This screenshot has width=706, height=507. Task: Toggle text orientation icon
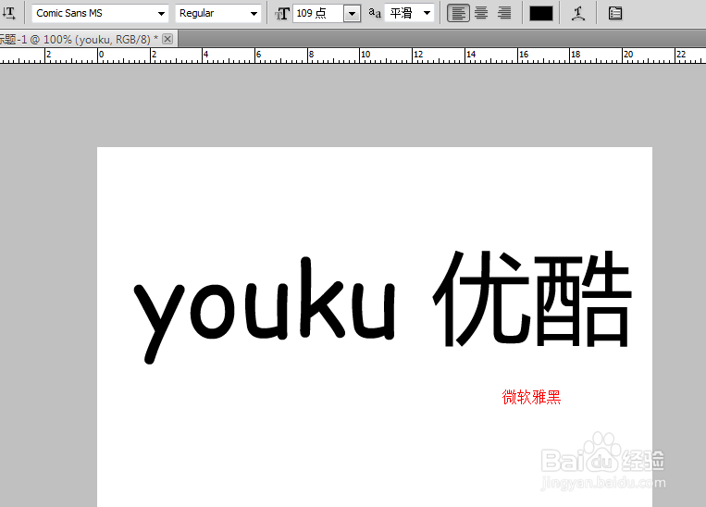click(9, 13)
